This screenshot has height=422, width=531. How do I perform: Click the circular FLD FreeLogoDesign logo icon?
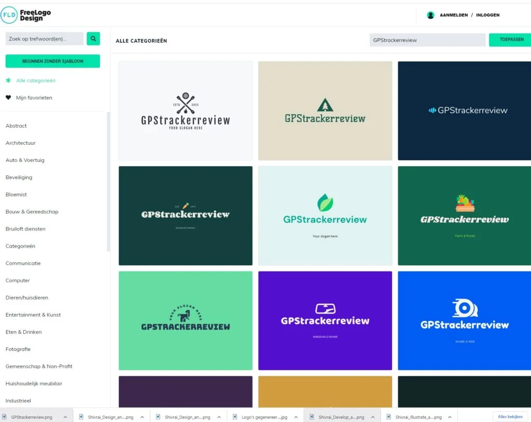[8, 15]
